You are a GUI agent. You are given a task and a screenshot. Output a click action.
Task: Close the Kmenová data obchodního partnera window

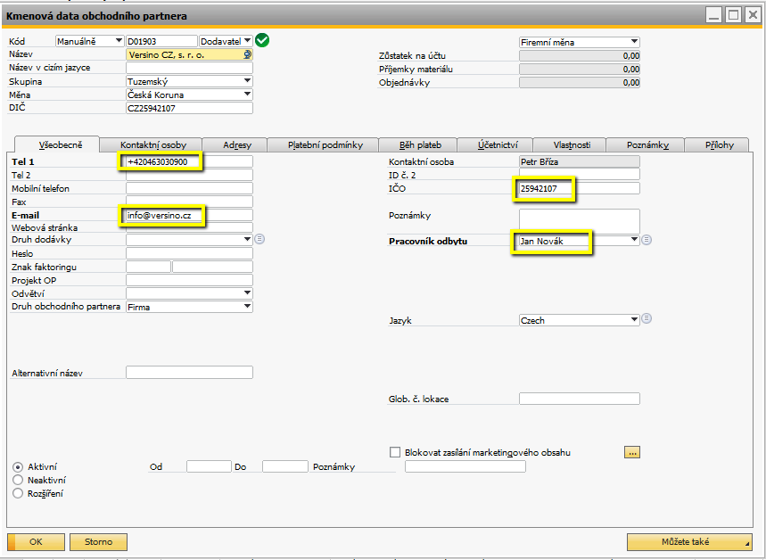pyautogui.click(x=753, y=16)
